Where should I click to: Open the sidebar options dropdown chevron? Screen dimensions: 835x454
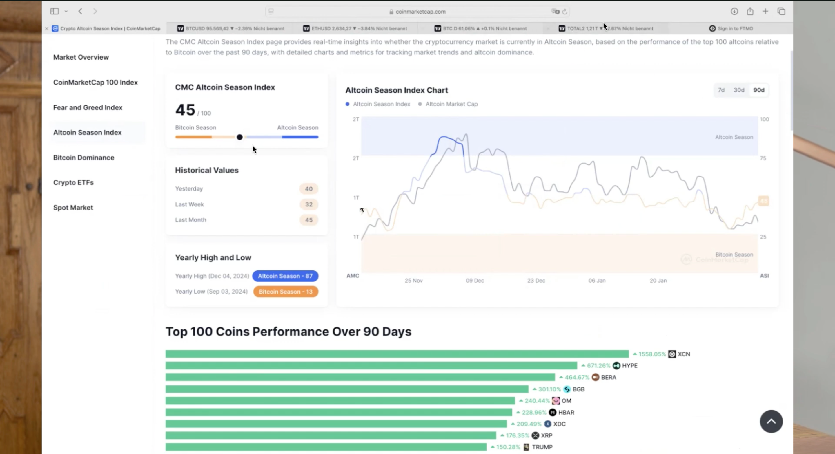pyautogui.click(x=66, y=11)
